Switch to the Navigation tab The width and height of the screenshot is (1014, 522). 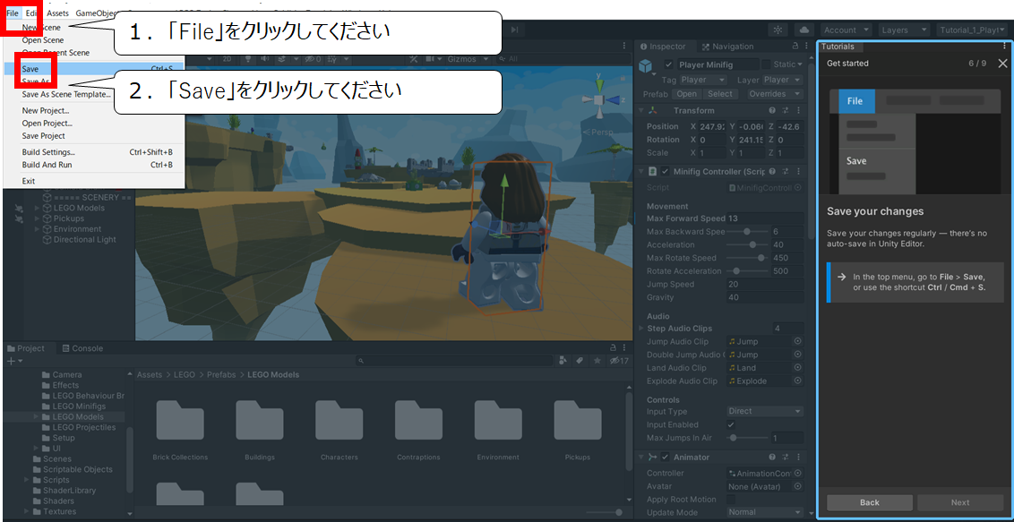point(726,47)
